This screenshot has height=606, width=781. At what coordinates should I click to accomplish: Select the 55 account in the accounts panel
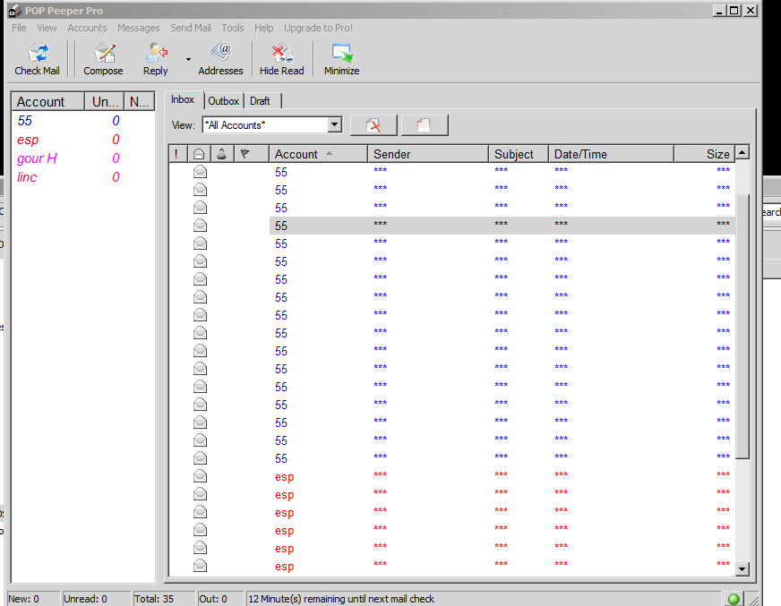point(25,121)
